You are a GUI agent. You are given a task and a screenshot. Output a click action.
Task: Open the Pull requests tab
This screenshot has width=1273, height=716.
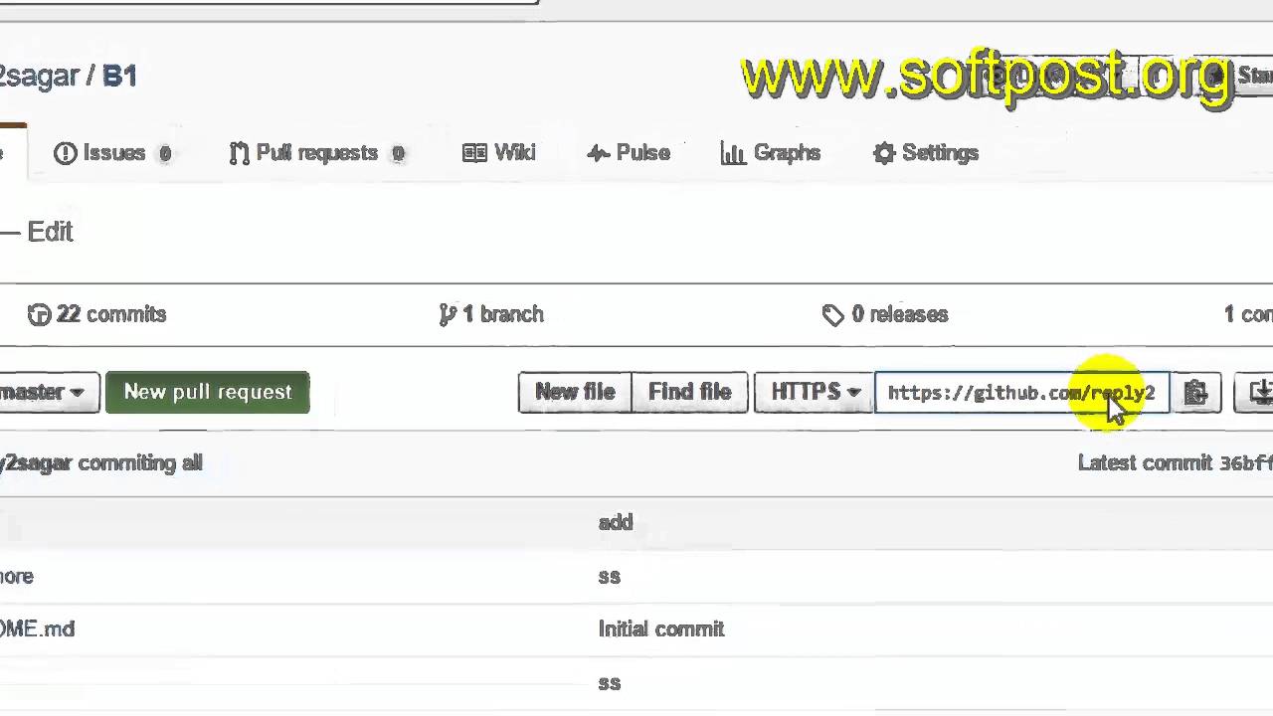coord(317,153)
